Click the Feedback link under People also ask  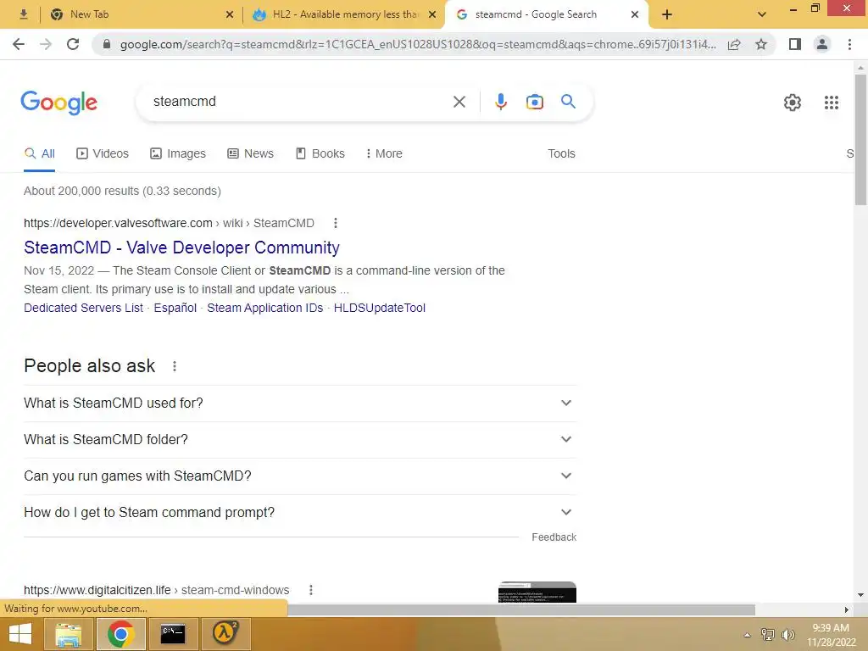554,537
